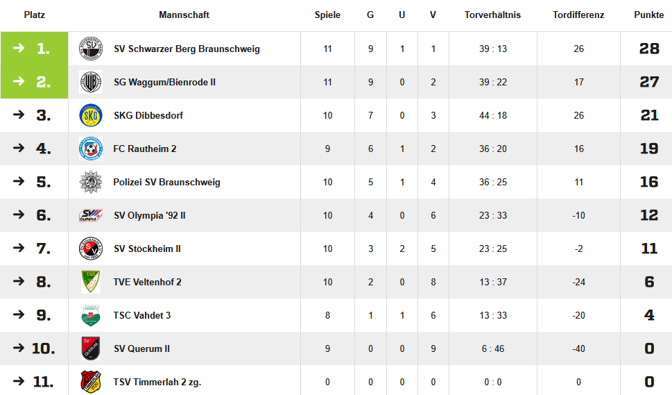Screen dimensions: 672x395
Task: Click the SV Querum II crest
Action: tap(90, 348)
